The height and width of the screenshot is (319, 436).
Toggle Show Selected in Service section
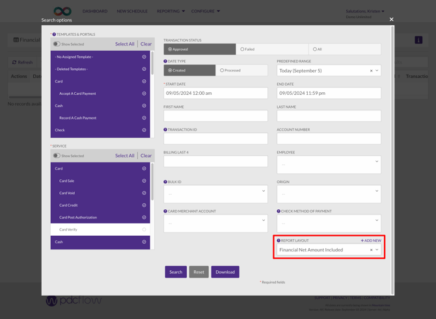[57, 155]
